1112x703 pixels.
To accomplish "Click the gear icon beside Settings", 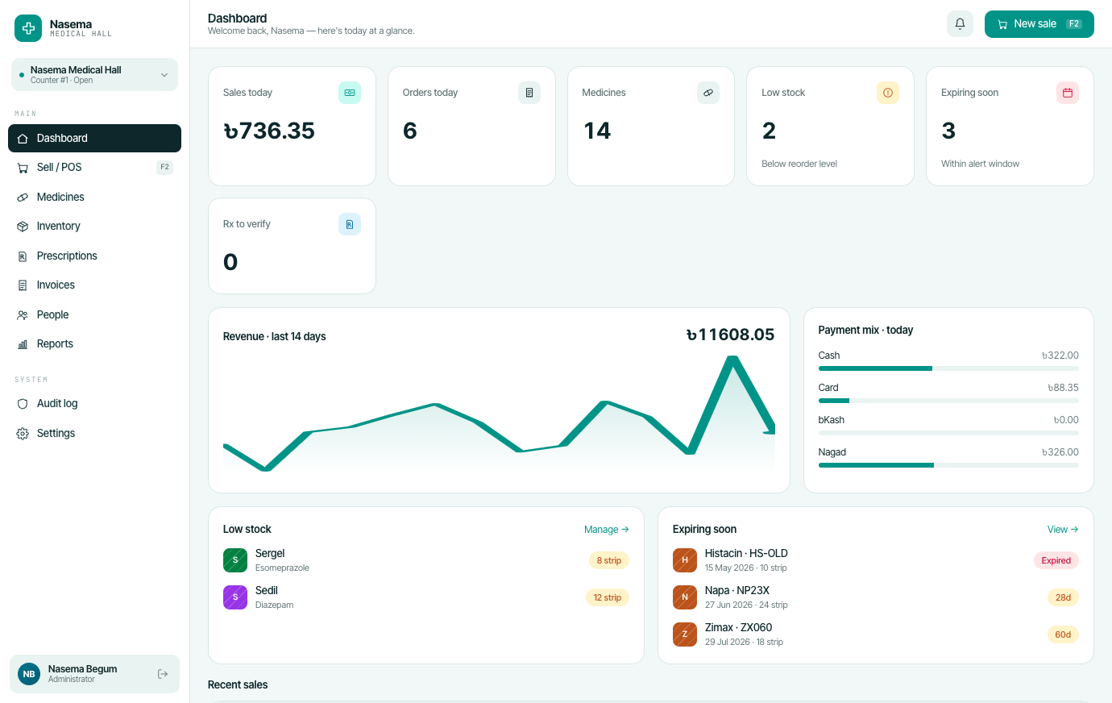I will pyautogui.click(x=23, y=434).
